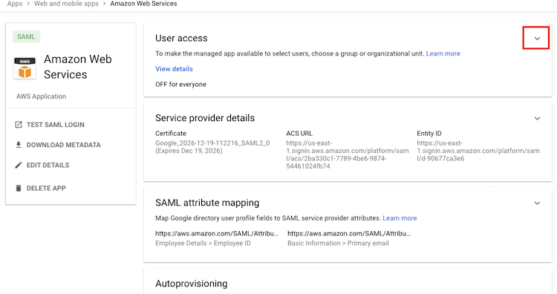This screenshot has height=294, width=557.
Task: Click the SAML attribute mapping heading
Action: point(207,203)
